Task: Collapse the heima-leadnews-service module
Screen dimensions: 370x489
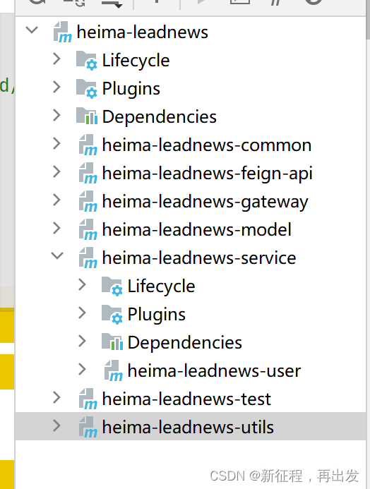Action: [x=57, y=255]
